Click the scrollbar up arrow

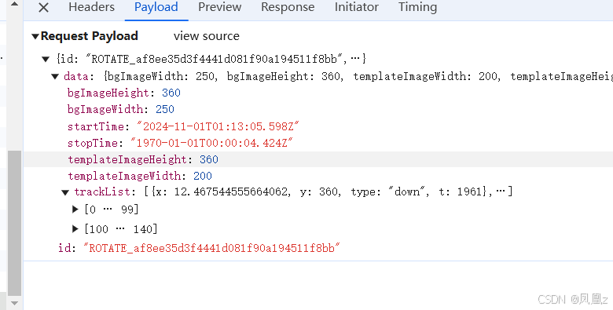coord(14,4)
